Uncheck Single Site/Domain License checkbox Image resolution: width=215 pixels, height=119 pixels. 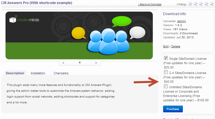pos(166,58)
